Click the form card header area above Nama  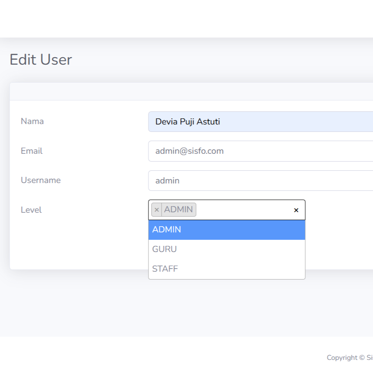pos(188,90)
